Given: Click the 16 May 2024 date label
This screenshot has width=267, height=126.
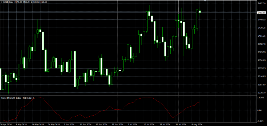Looking at the screenshot, I should [x=38, y=124].
